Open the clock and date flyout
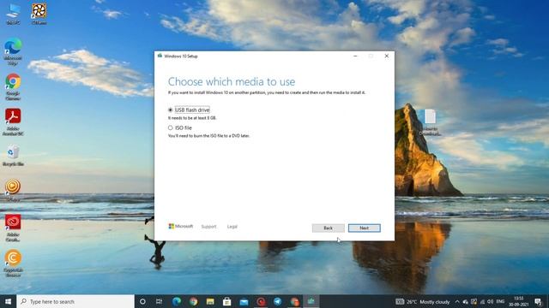The width and height of the screenshot is (549, 308). 519,301
